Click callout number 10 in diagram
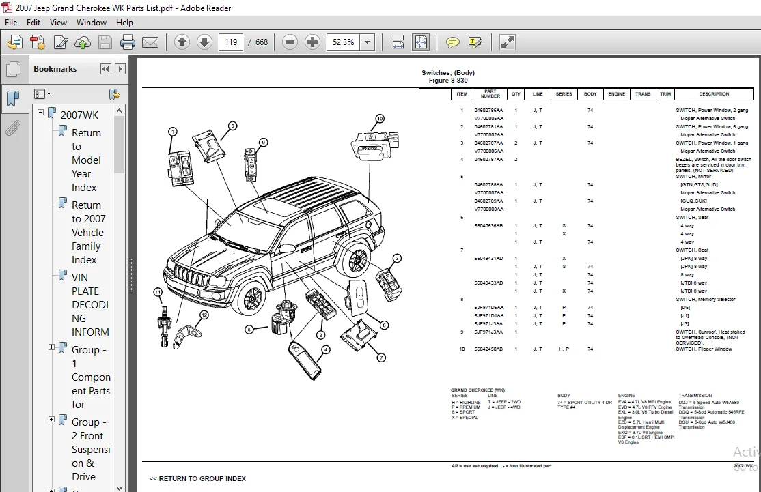Image resolution: width=761 pixels, height=492 pixels. [x=380, y=118]
